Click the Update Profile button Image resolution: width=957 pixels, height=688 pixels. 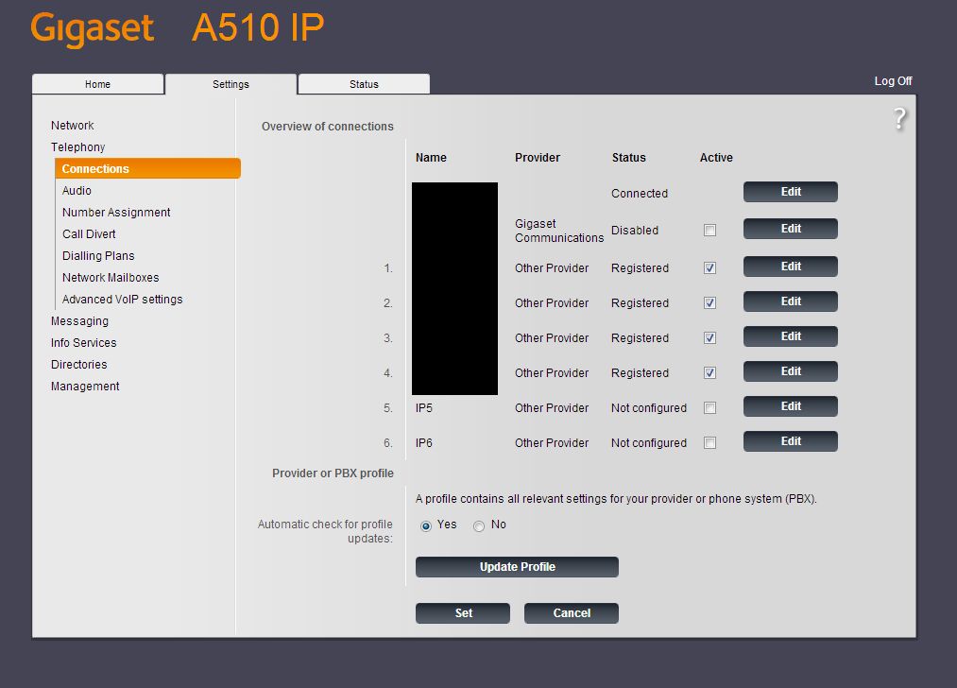tap(517, 566)
